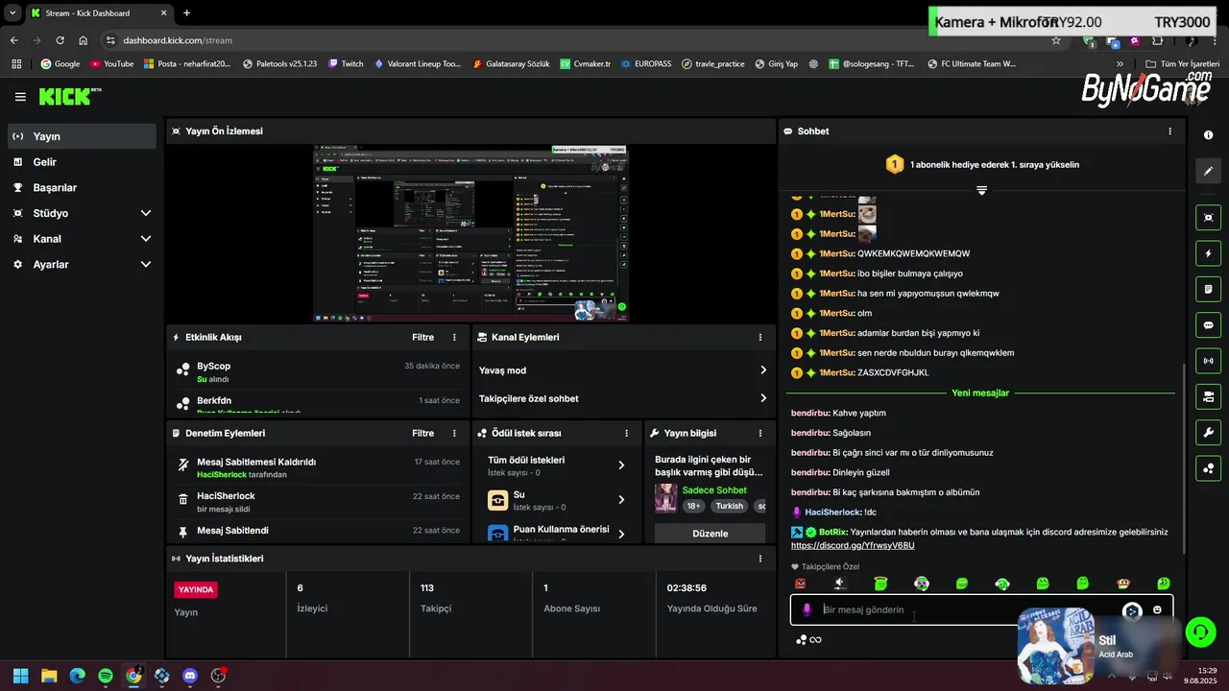This screenshot has width=1229, height=691.
Task: Bookmark this page with the star icon
Action: (x=1056, y=40)
